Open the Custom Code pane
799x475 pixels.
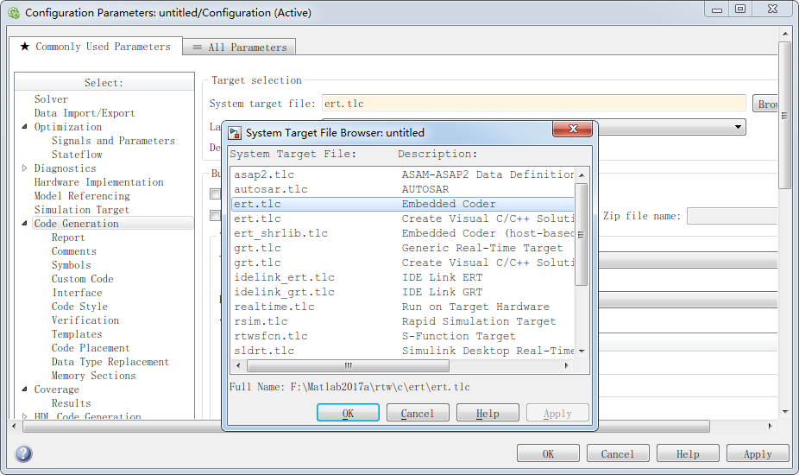83,279
